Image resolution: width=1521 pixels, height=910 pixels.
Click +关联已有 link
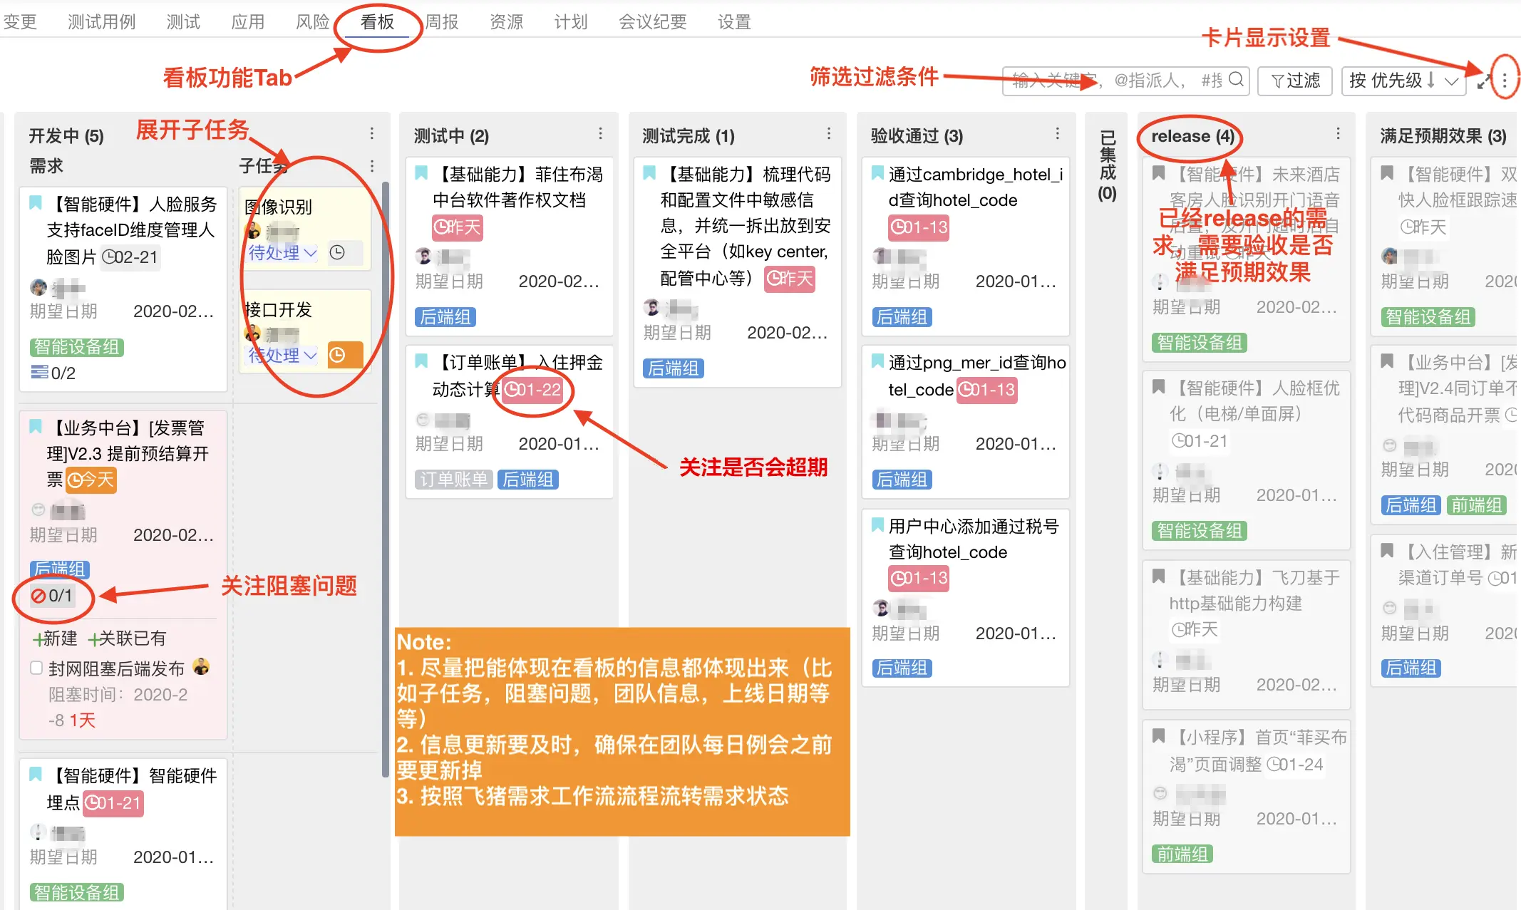127,638
